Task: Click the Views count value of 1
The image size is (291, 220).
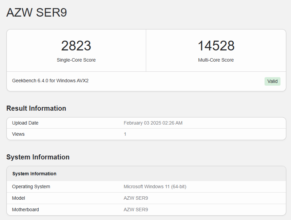Action: (x=125, y=134)
